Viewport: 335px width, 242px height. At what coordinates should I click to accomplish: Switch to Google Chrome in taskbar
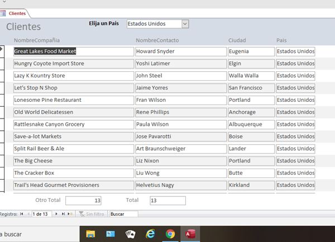point(170,234)
